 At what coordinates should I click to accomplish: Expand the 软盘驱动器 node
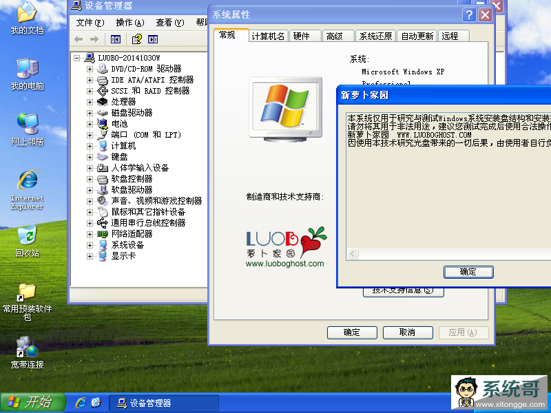pos(90,190)
